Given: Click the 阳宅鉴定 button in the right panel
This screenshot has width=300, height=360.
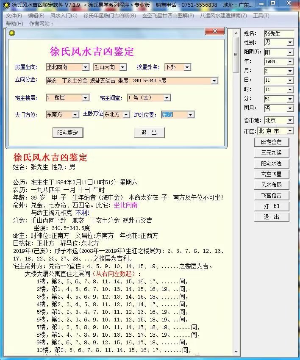Looking at the screenshot, I should pos(272,142).
